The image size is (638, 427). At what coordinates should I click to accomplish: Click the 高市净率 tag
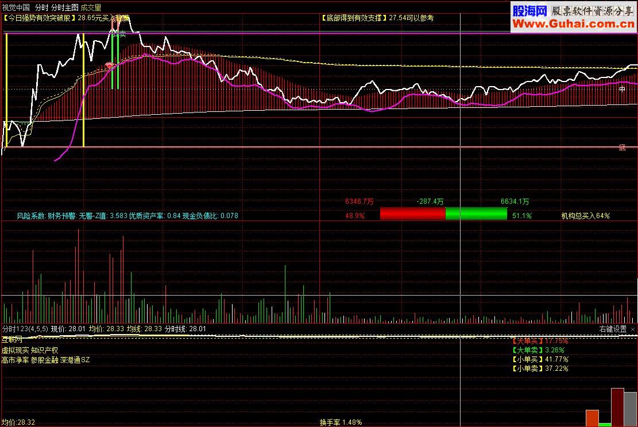[x=15, y=360]
